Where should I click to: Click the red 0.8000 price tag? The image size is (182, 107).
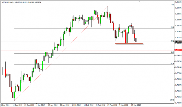click(178, 50)
